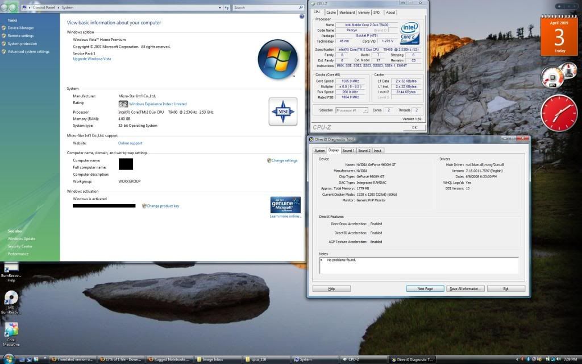Open Advanced system settings link
Viewport: 582px width, 364px height.
point(28,52)
